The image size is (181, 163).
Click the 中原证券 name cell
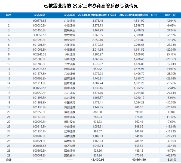click(70, 117)
